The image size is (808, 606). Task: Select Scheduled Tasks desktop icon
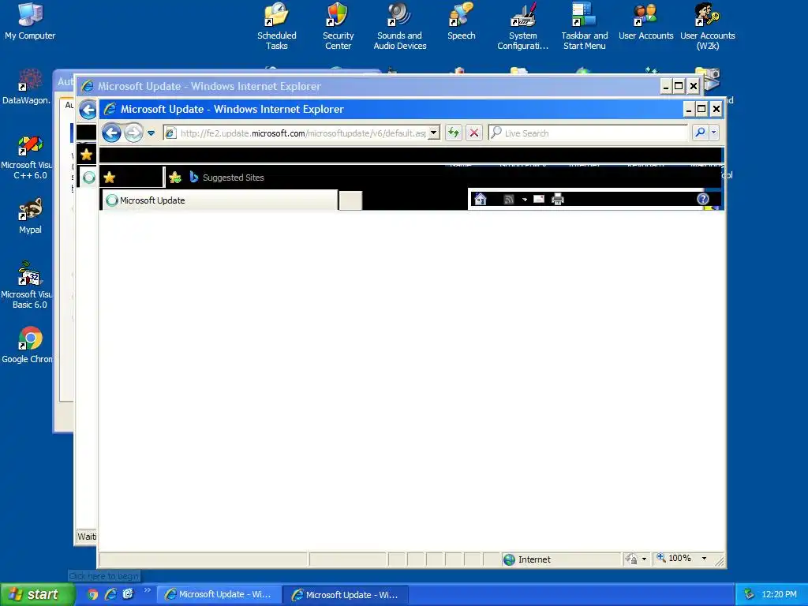[x=277, y=27]
